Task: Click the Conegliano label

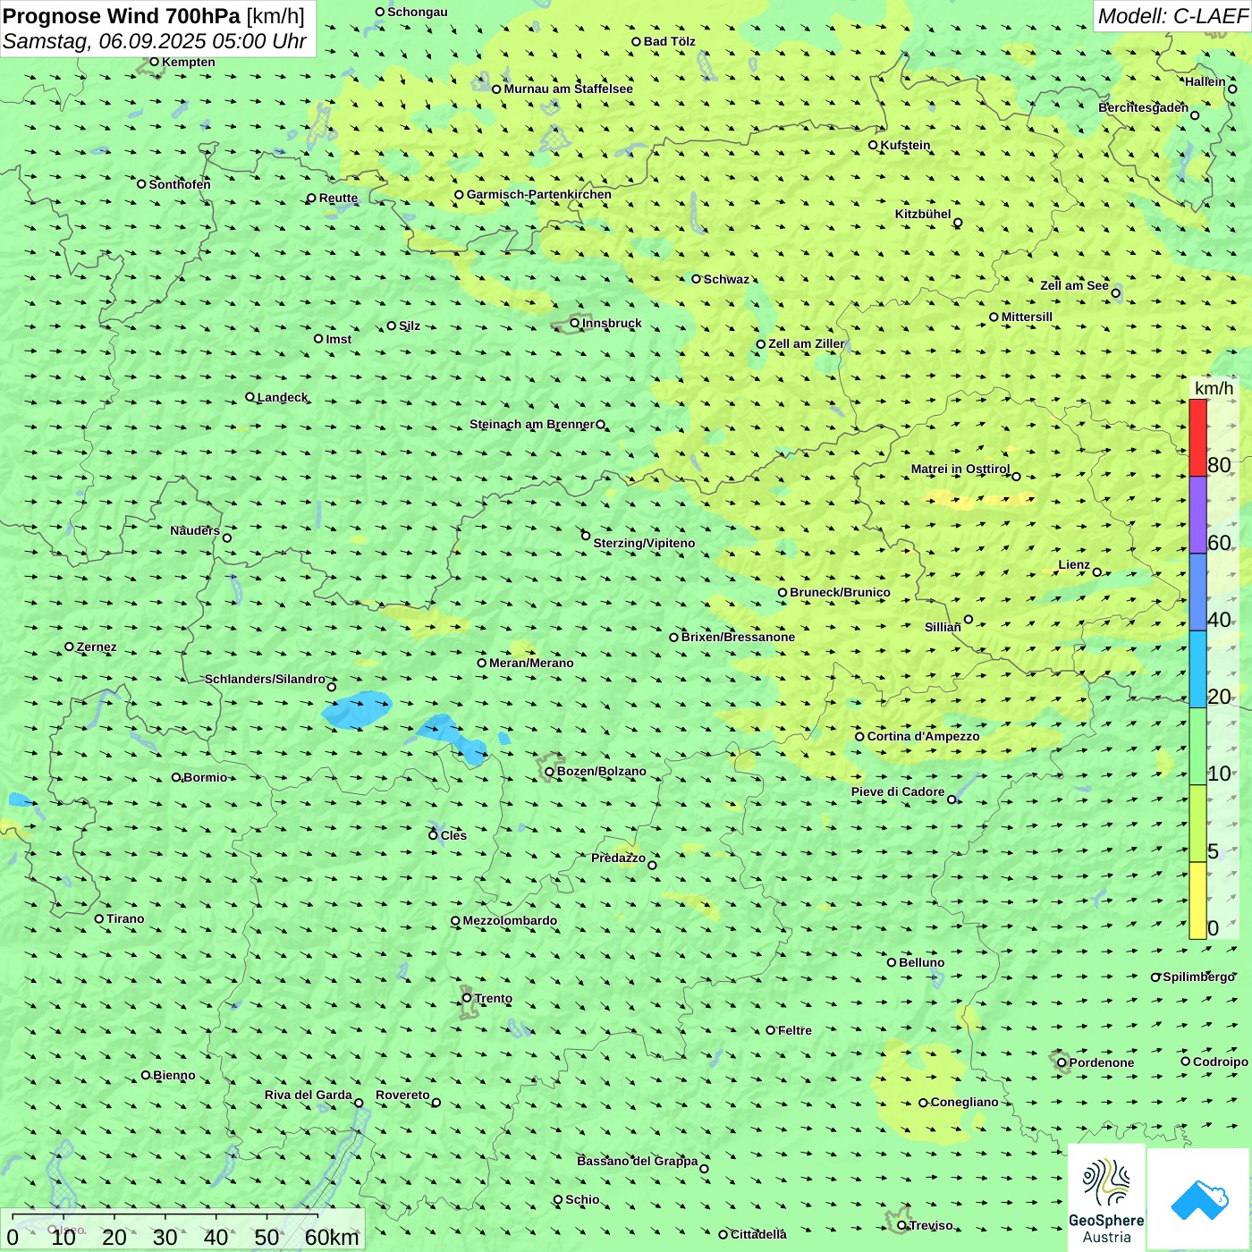Action: [964, 1102]
